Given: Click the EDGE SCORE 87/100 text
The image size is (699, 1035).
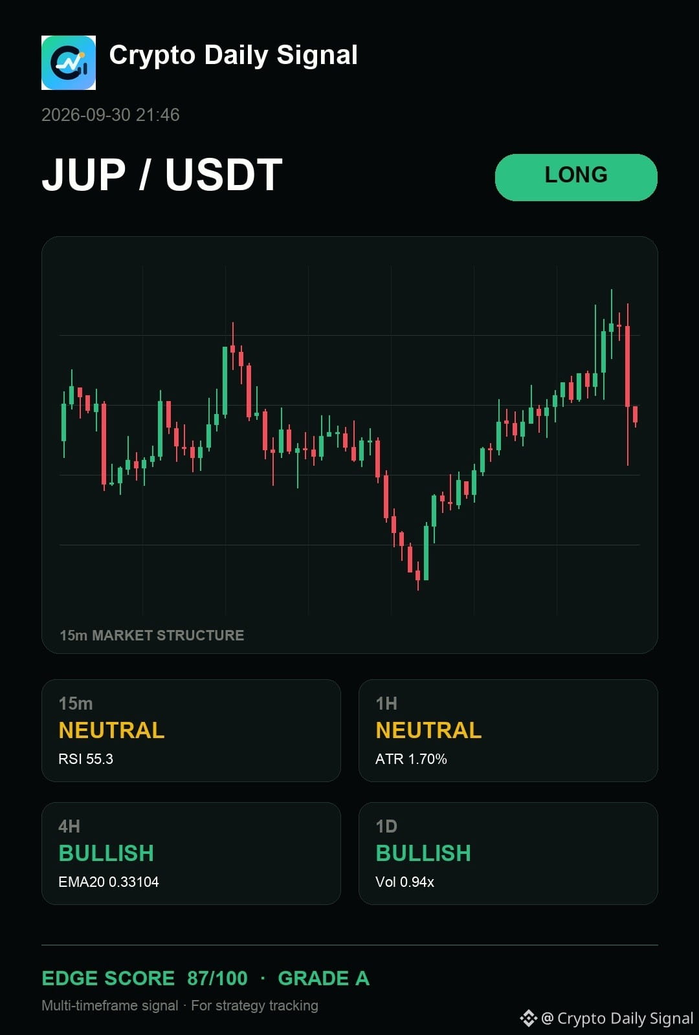Looking at the screenshot, I should point(144,978).
